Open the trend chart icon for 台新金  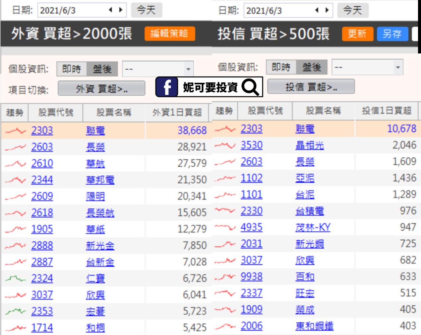point(15,262)
